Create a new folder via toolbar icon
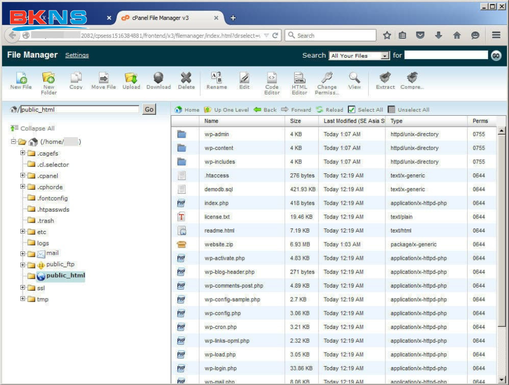This screenshot has width=509, height=385. 49,78
